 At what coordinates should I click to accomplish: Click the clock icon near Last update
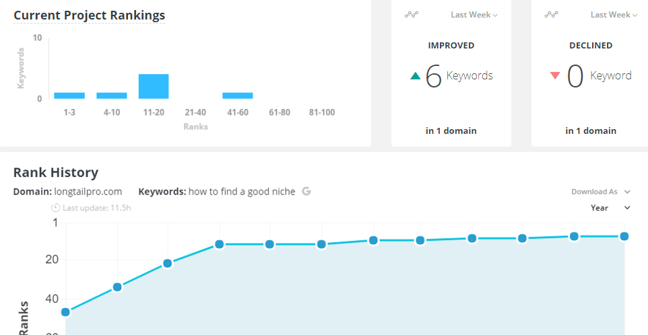[56, 208]
